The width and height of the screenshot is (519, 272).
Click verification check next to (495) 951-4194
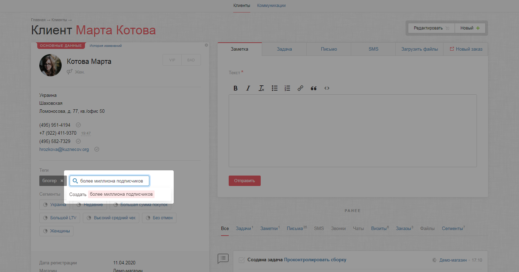tap(78, 125)
